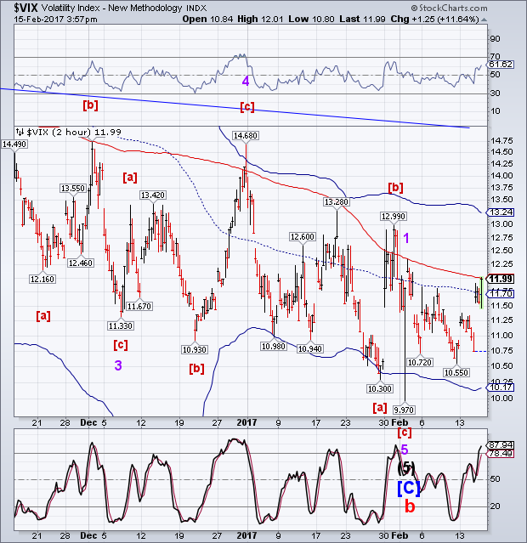Click the 87.94 stochastic value tag
Screen dimensions: 527x543
coord(501,445)
